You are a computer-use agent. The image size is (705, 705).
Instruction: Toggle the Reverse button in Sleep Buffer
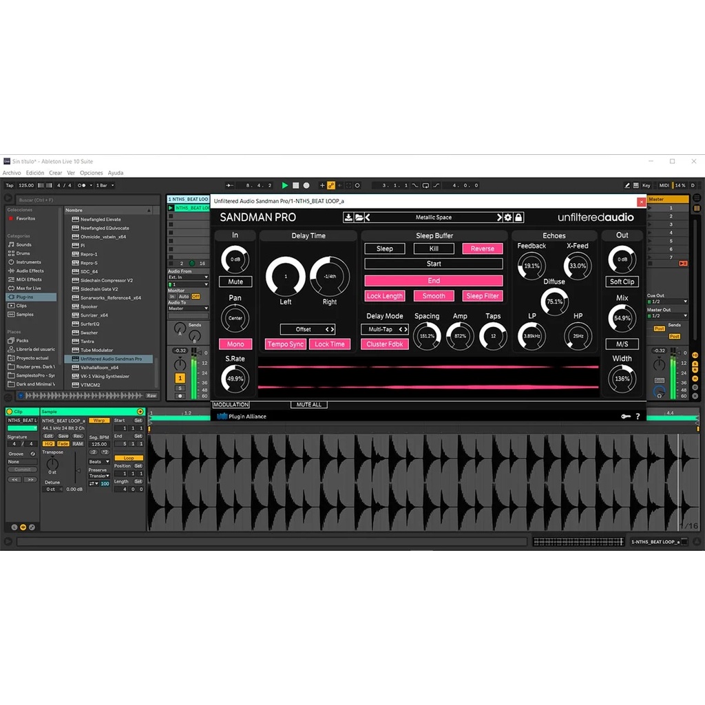coord(483,249)
